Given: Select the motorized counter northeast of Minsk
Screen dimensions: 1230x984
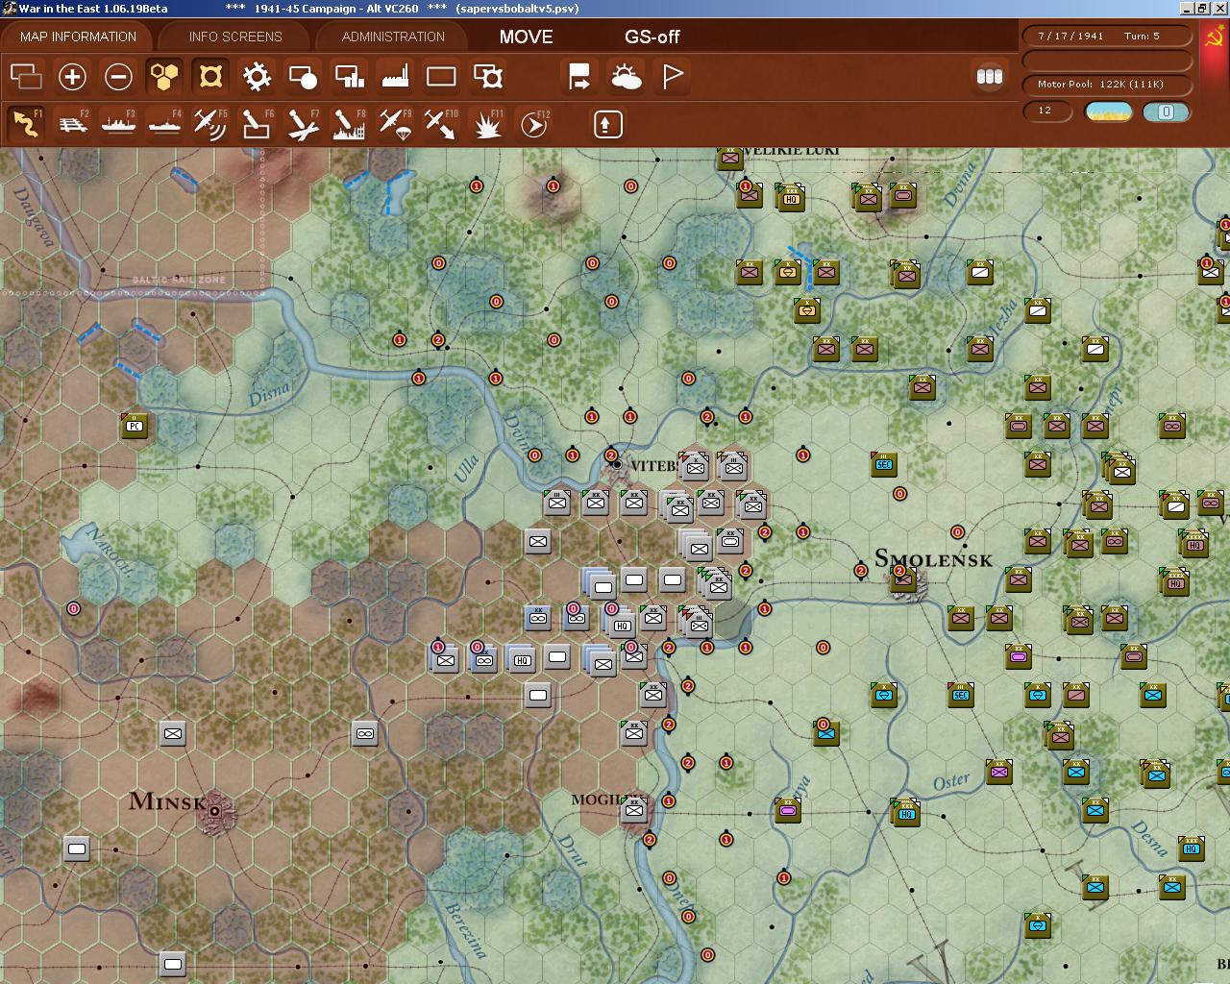Looking at the screenshot, I should [x=365, y=733].
